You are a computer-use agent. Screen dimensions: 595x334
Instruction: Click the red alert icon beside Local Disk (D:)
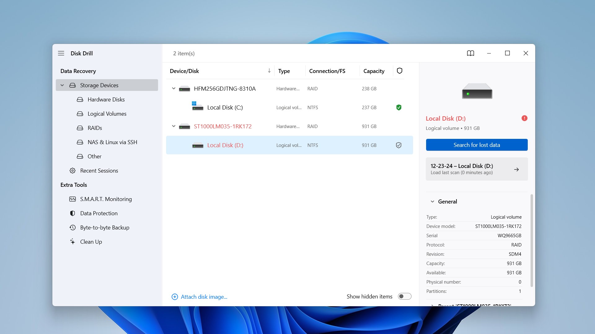(x=524, y=118)
